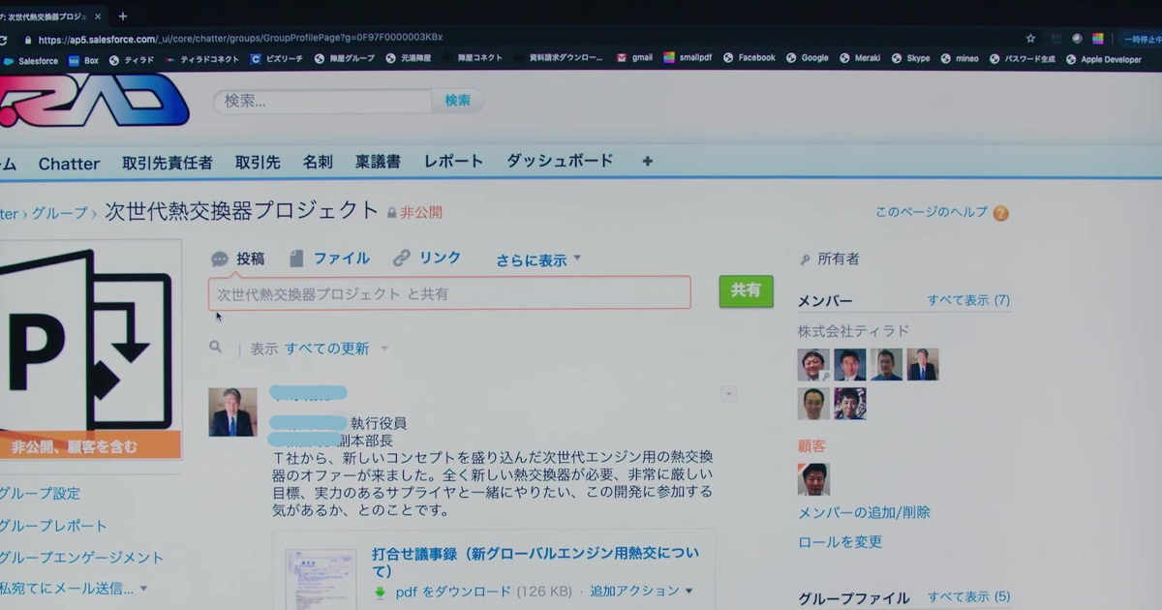Focus the 検索 search input field
Image resolution: width=1162 pixels, height=610 pixels.
[323, 101]
